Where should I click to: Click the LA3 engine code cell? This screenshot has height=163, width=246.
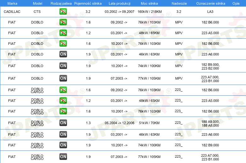(x=210, y=12)
